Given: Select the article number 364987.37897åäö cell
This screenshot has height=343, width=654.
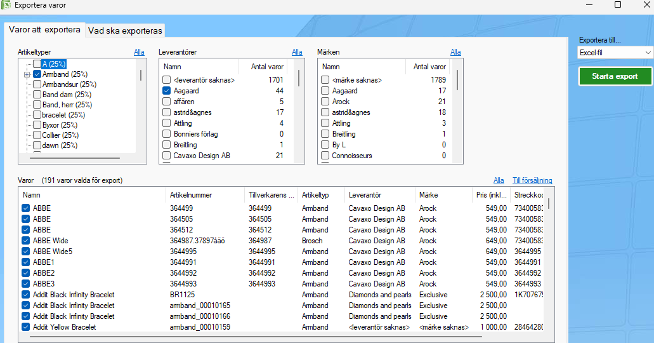Looking at the screenshot, I should (x=197, y=241).
